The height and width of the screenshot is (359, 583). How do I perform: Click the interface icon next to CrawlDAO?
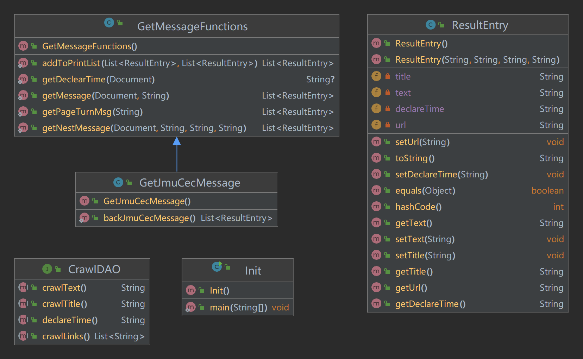coord(47,269)
